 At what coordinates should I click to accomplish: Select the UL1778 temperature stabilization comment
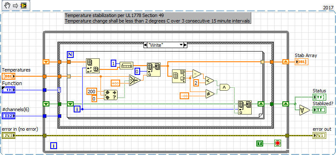pos(158,18)
